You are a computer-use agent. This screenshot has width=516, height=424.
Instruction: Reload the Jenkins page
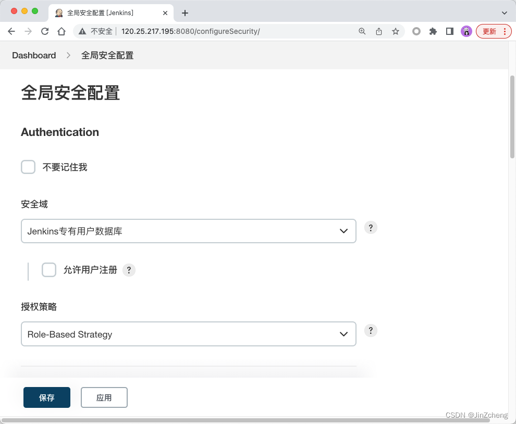pyautogui.click(x=45, y=31)
